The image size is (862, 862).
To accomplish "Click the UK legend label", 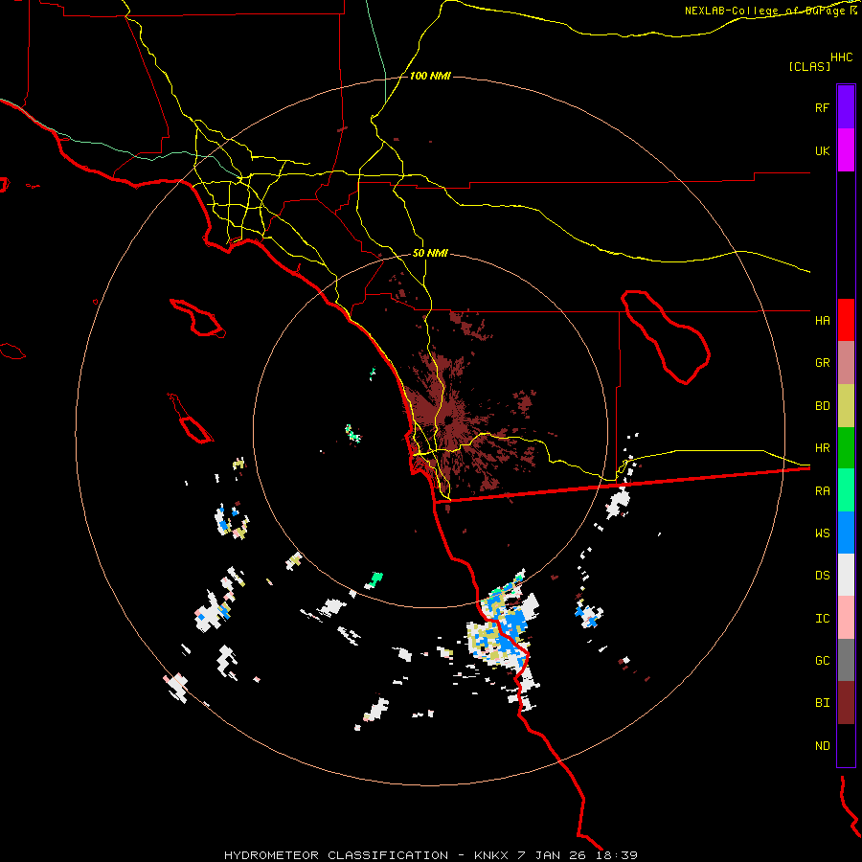I will (x=822, y=151).
